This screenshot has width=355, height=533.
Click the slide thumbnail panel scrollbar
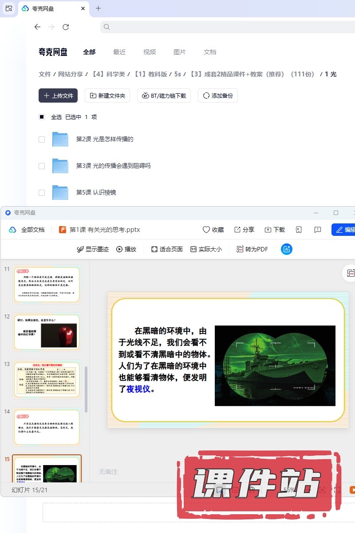click(x=86, y=389)
